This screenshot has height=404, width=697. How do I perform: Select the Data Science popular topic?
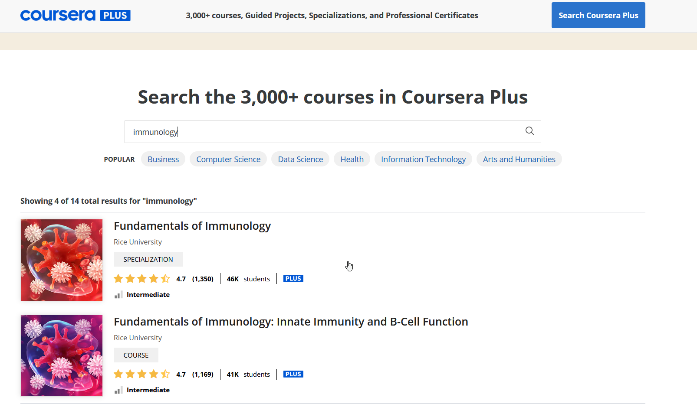tap(300, 159)
